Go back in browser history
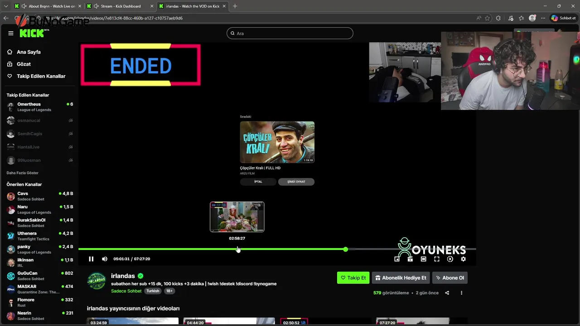The height and width of the screenshot is (326, 580). pyautogui.click(x=6, y=18)
